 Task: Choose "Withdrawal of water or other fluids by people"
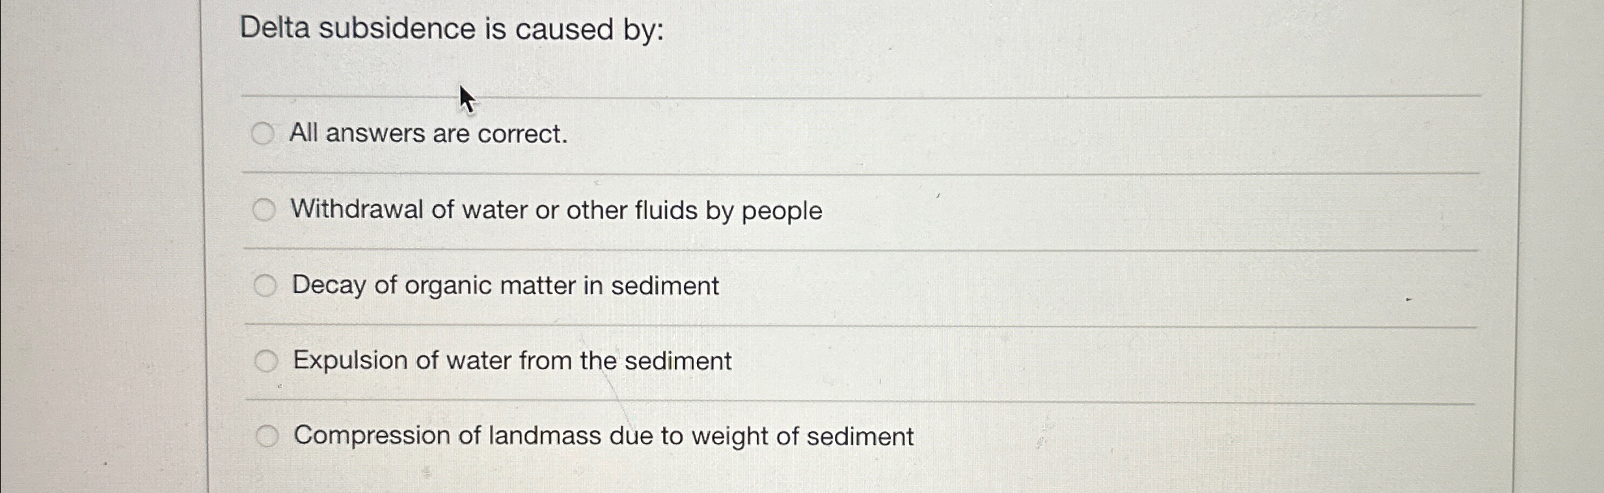(264, 210)
